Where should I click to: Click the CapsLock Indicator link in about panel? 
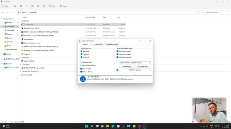93,77
